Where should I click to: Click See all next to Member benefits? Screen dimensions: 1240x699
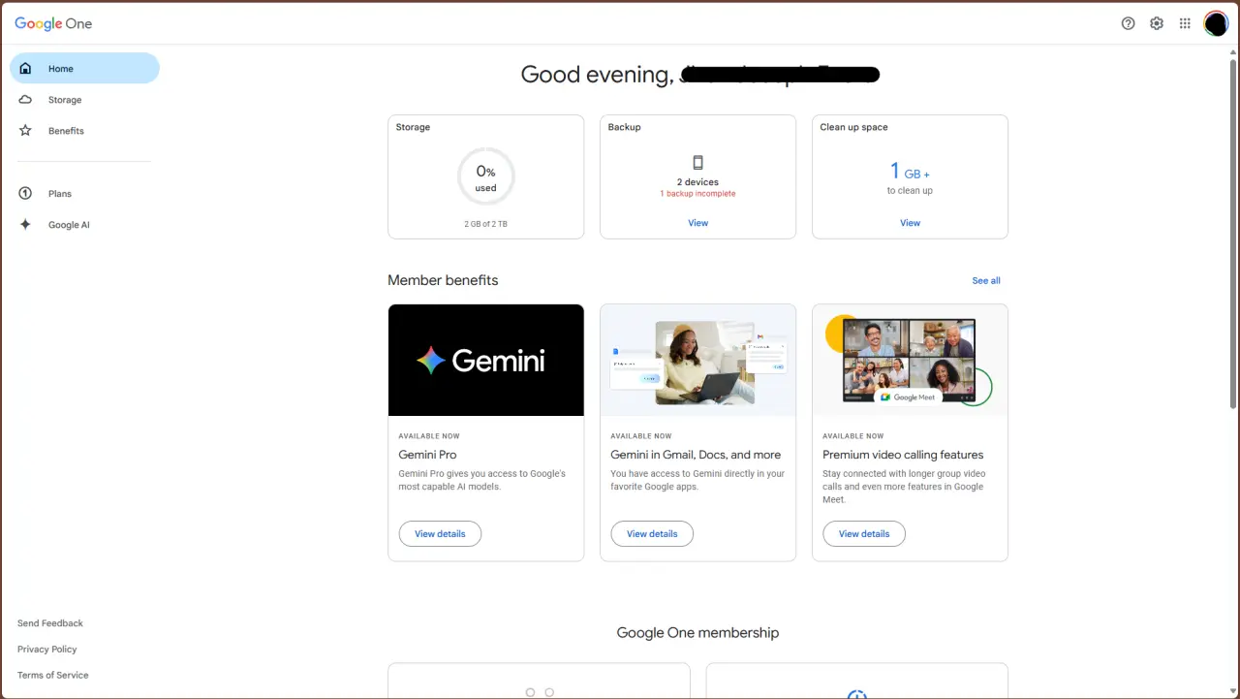[x=986, y=281]
